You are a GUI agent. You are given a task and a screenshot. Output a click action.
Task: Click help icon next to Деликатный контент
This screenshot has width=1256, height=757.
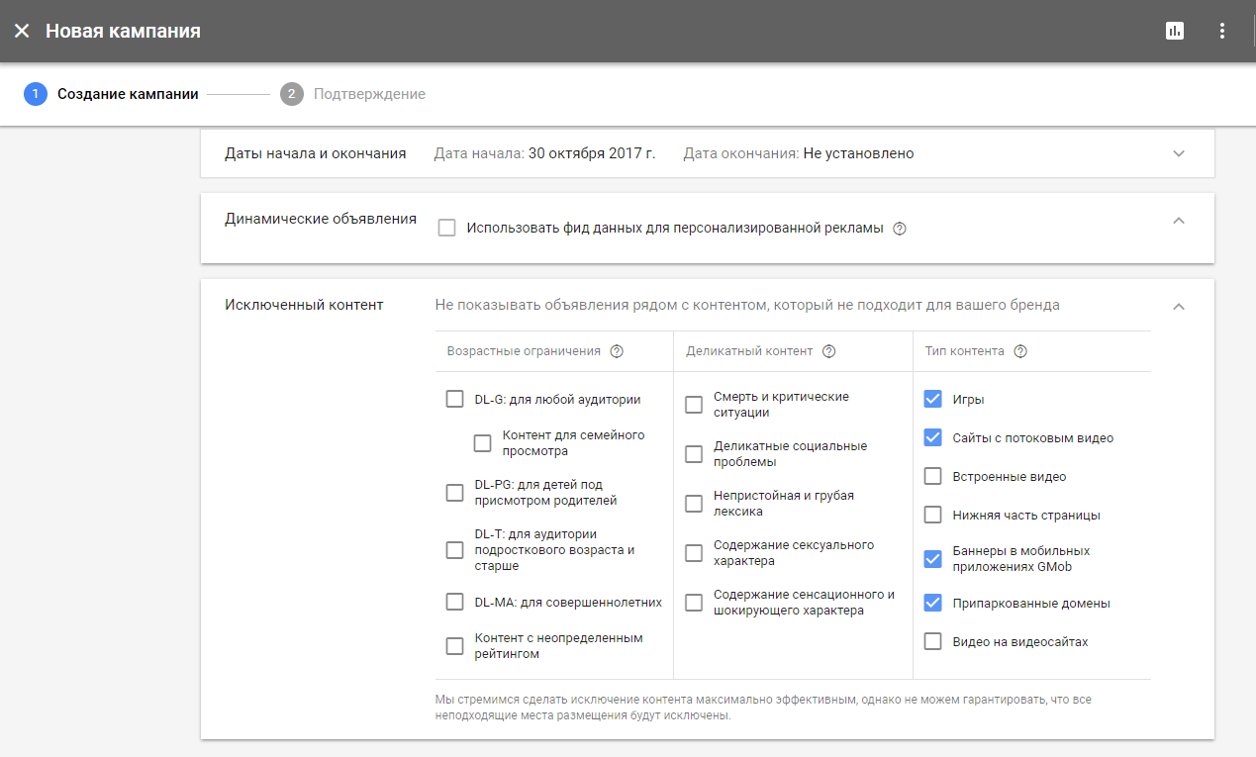pos(829,351)
